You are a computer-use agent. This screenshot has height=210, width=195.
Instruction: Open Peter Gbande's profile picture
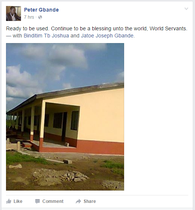(x=13, y=13)
